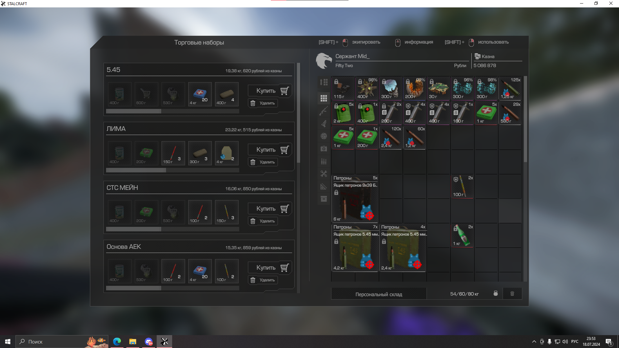Filter inventory by rifles icon
Image resolution: width=619 pixels, height=348 pixels.
click(324, 111)
